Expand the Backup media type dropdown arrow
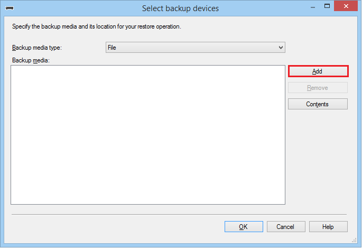 click(x=281, y=48)
